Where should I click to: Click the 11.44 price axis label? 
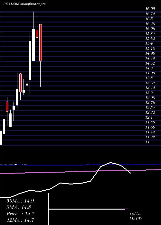150,132
